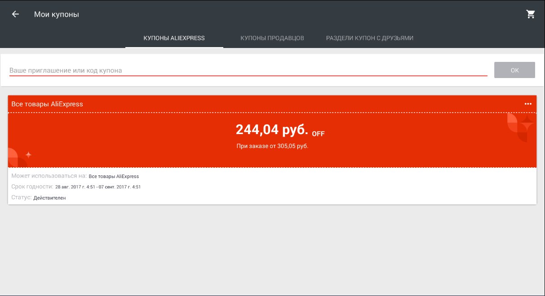The width and height of the screenshot is (545, 296).
Task: Select the Мои купоны page title
Action: (x=57, y=14)
